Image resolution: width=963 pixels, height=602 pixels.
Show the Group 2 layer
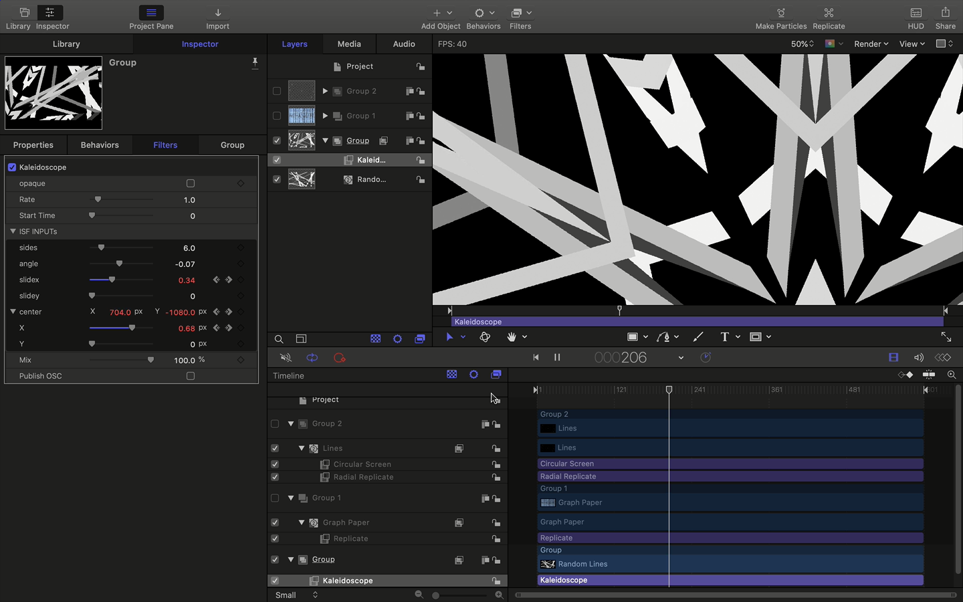(x=276, y=91)
